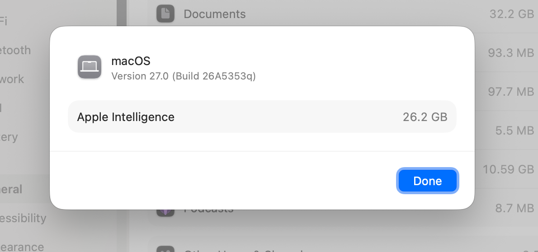Click the 32.2 GB Documents size

coord(512,14)
